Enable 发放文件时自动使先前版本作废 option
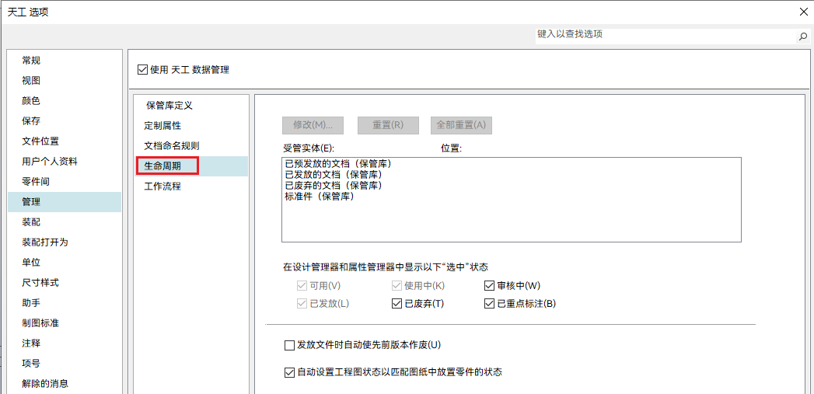The width and height of the screenshot is (814, 394). [x=290, y=345]
